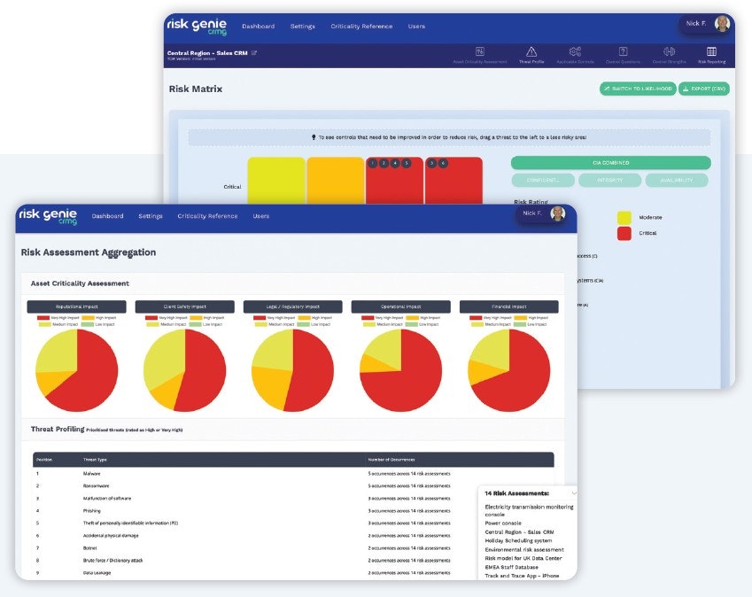752x597 pixels.
Task: Click the yellow cell in the Critical matrix row
Action: tap(276, 181)
